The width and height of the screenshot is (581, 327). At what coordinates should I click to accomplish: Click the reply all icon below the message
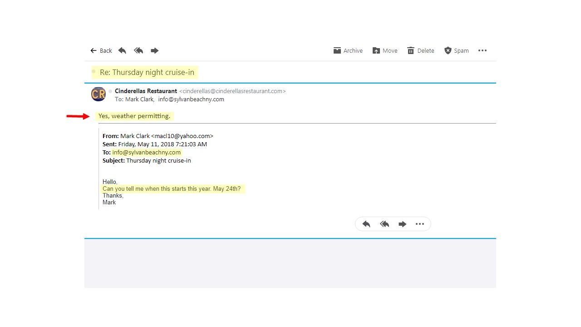pyautogui.click(x=384, y=224)
